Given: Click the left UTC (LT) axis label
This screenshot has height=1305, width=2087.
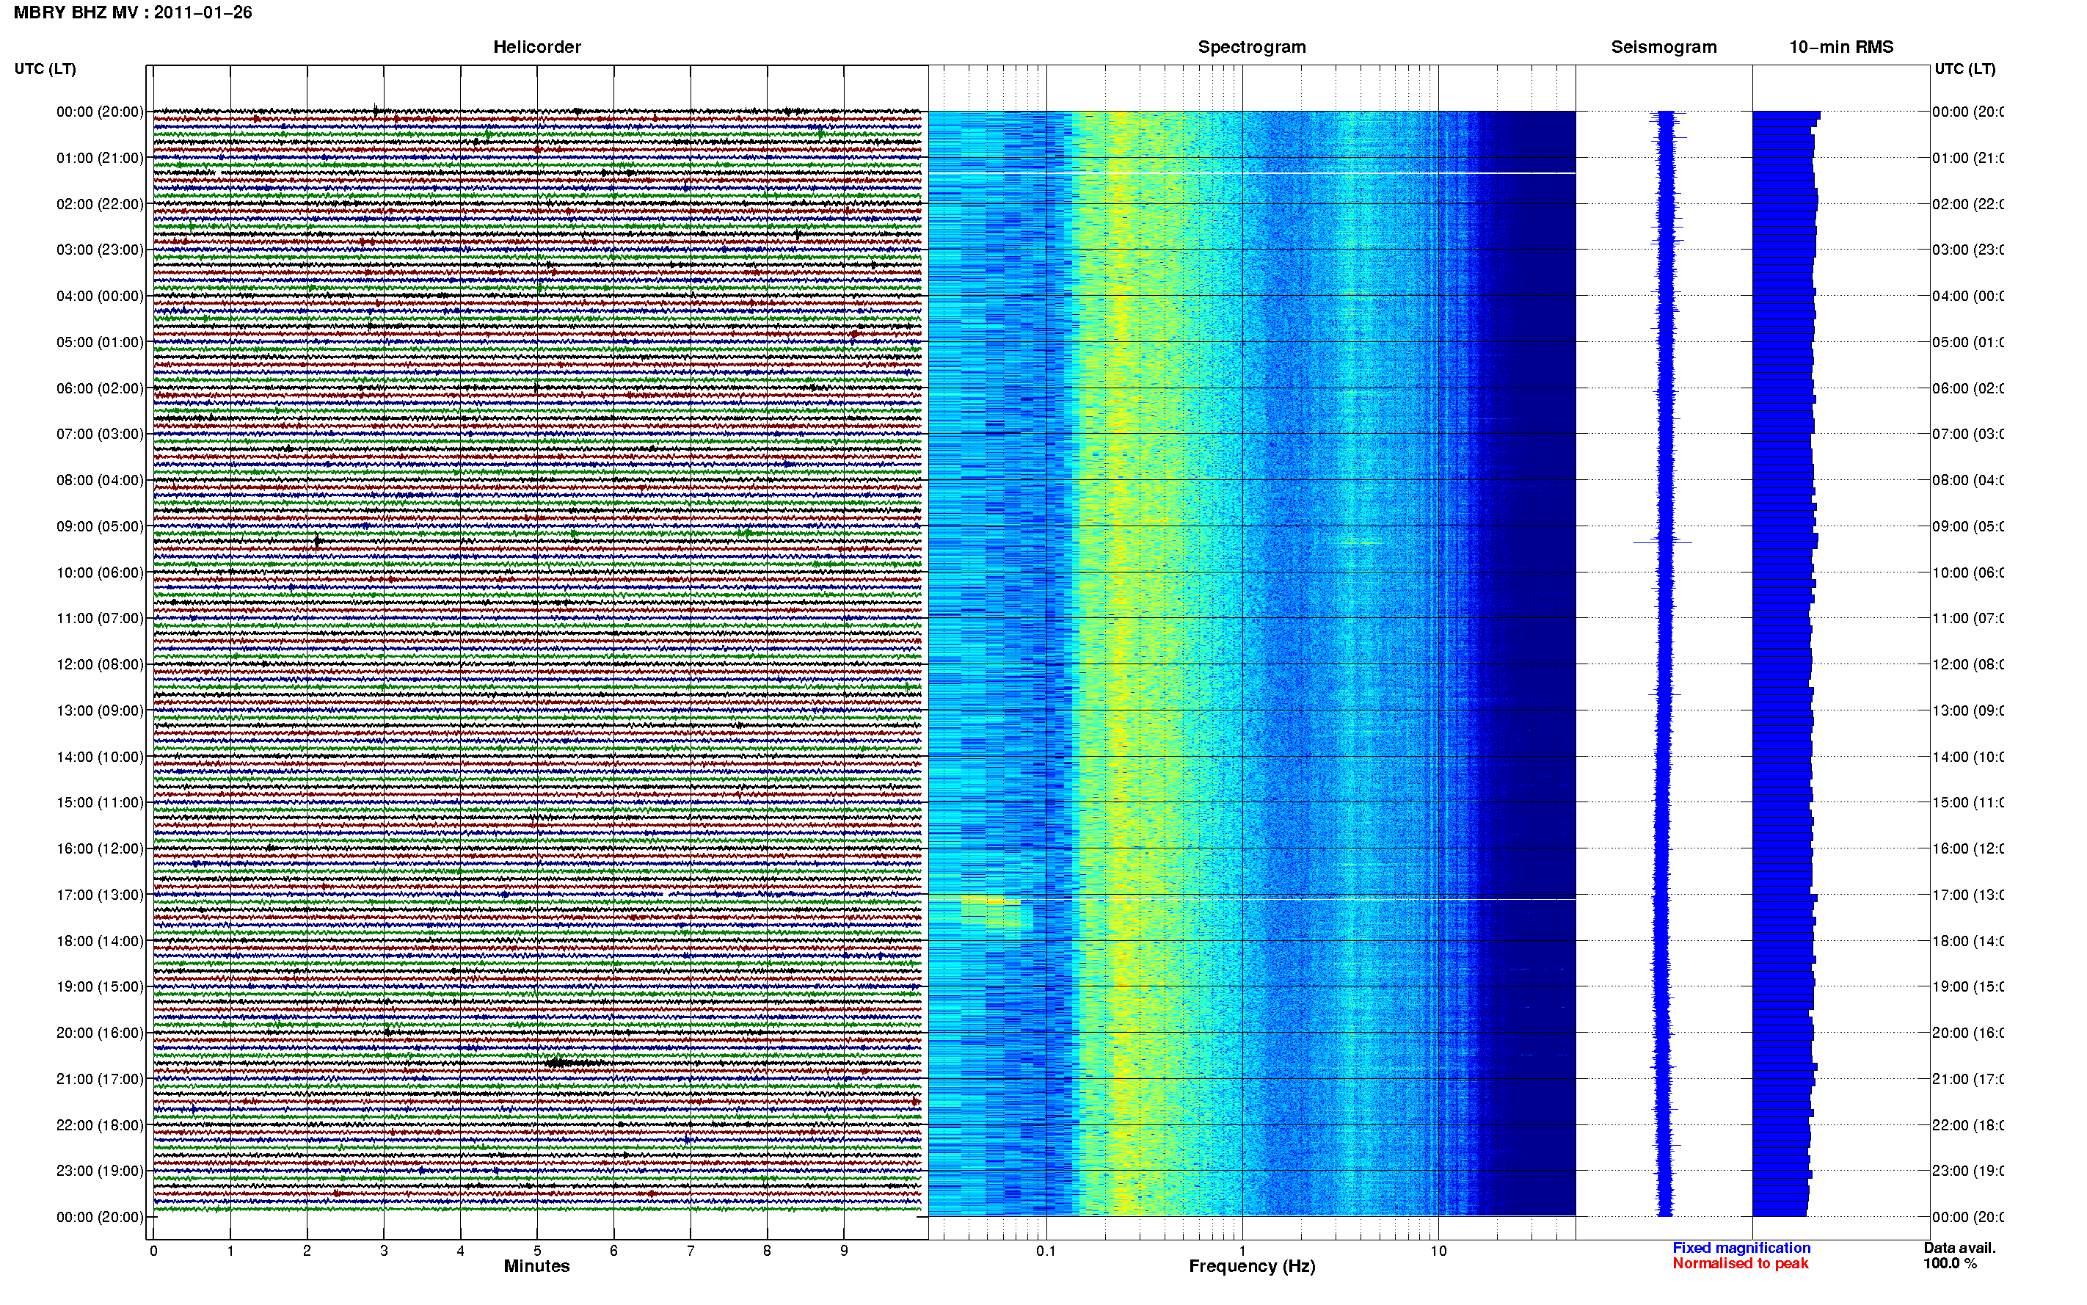Looking at the screenshot, I should [x=45, y=69].
